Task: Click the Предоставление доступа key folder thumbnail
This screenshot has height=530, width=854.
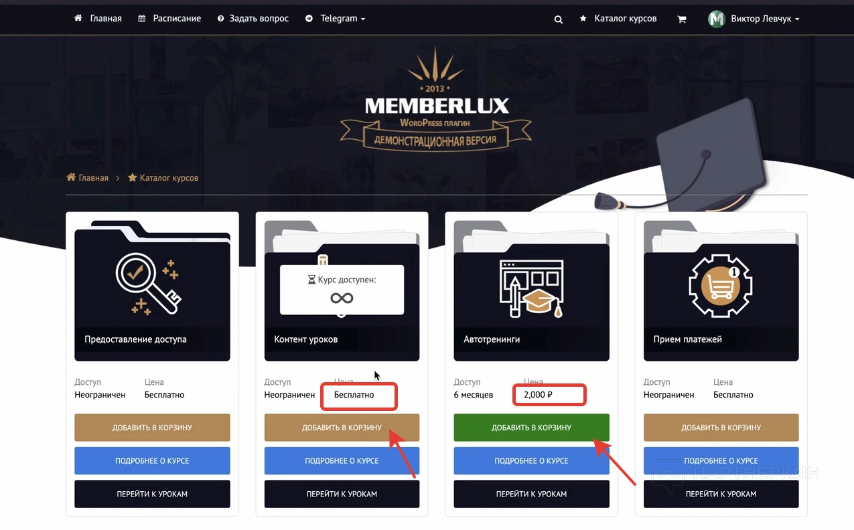Action: tap(152, 290)
